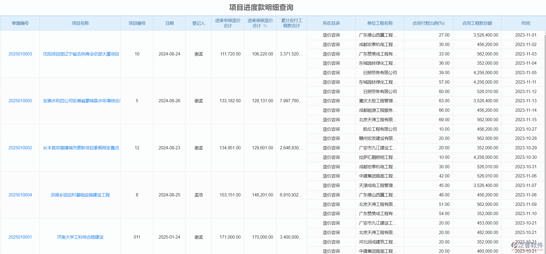
Task: Open the 济南大学工科综合楼建设 project link
Action: tap(80, 237)
